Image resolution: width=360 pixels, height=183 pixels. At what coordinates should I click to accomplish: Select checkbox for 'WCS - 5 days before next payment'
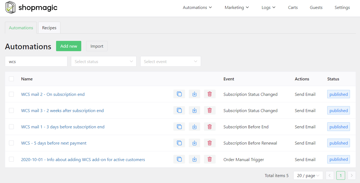coord(11,143)
